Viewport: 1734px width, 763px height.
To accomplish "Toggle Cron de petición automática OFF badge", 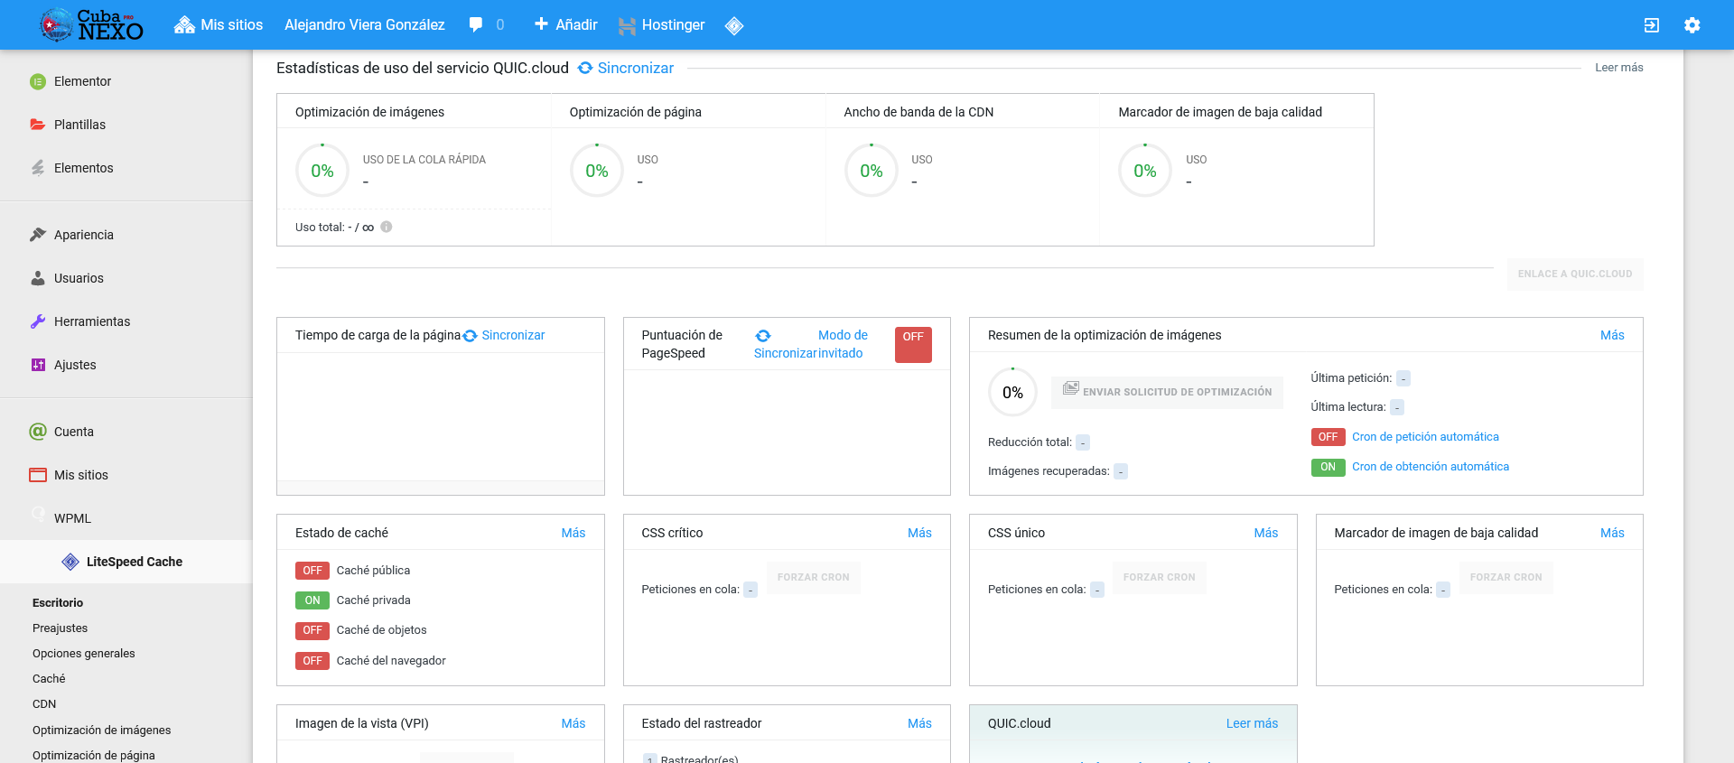I will pyautogui.click(x=1328, y=437).
